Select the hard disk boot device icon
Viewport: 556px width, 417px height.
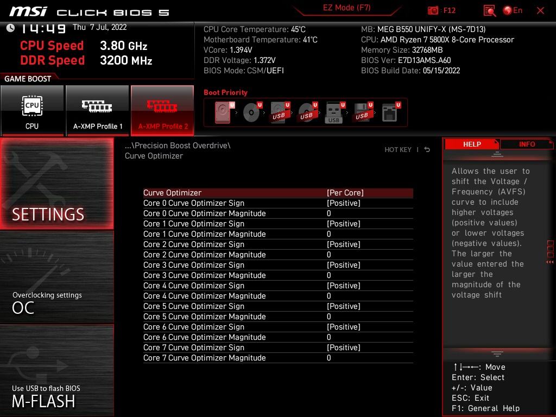pyautogui.click(x=224, y=112)
